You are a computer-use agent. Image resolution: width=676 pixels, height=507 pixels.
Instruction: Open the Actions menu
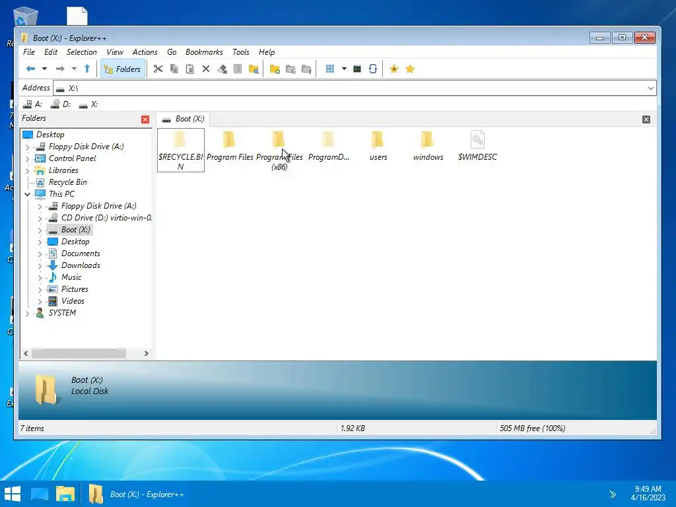(145, 52)
